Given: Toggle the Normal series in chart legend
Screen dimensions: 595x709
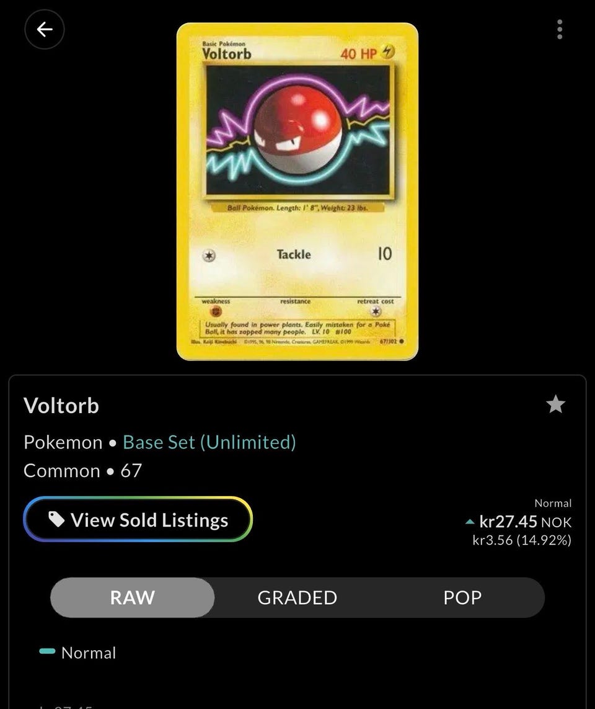Looking at the screenshot, I should 77,653.
